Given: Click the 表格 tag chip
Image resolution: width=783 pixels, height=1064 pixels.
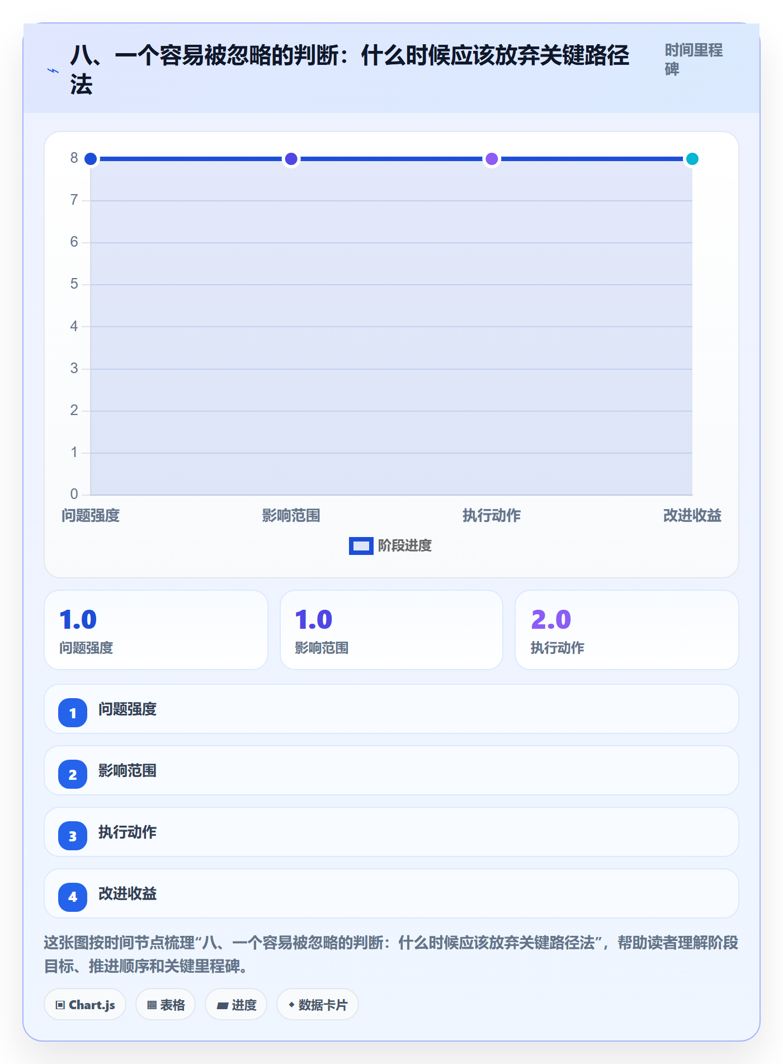Looking at the screenshot, I should (166, 1005).
